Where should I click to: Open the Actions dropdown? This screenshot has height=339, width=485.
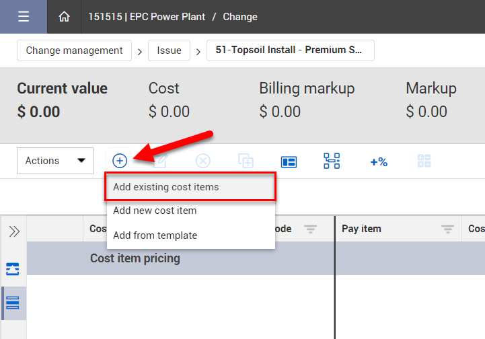click(55, 161)
